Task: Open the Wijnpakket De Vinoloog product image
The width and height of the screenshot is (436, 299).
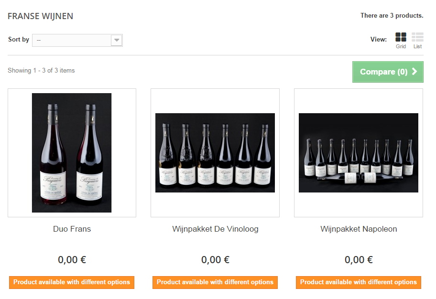Action: tap(215, 153)
